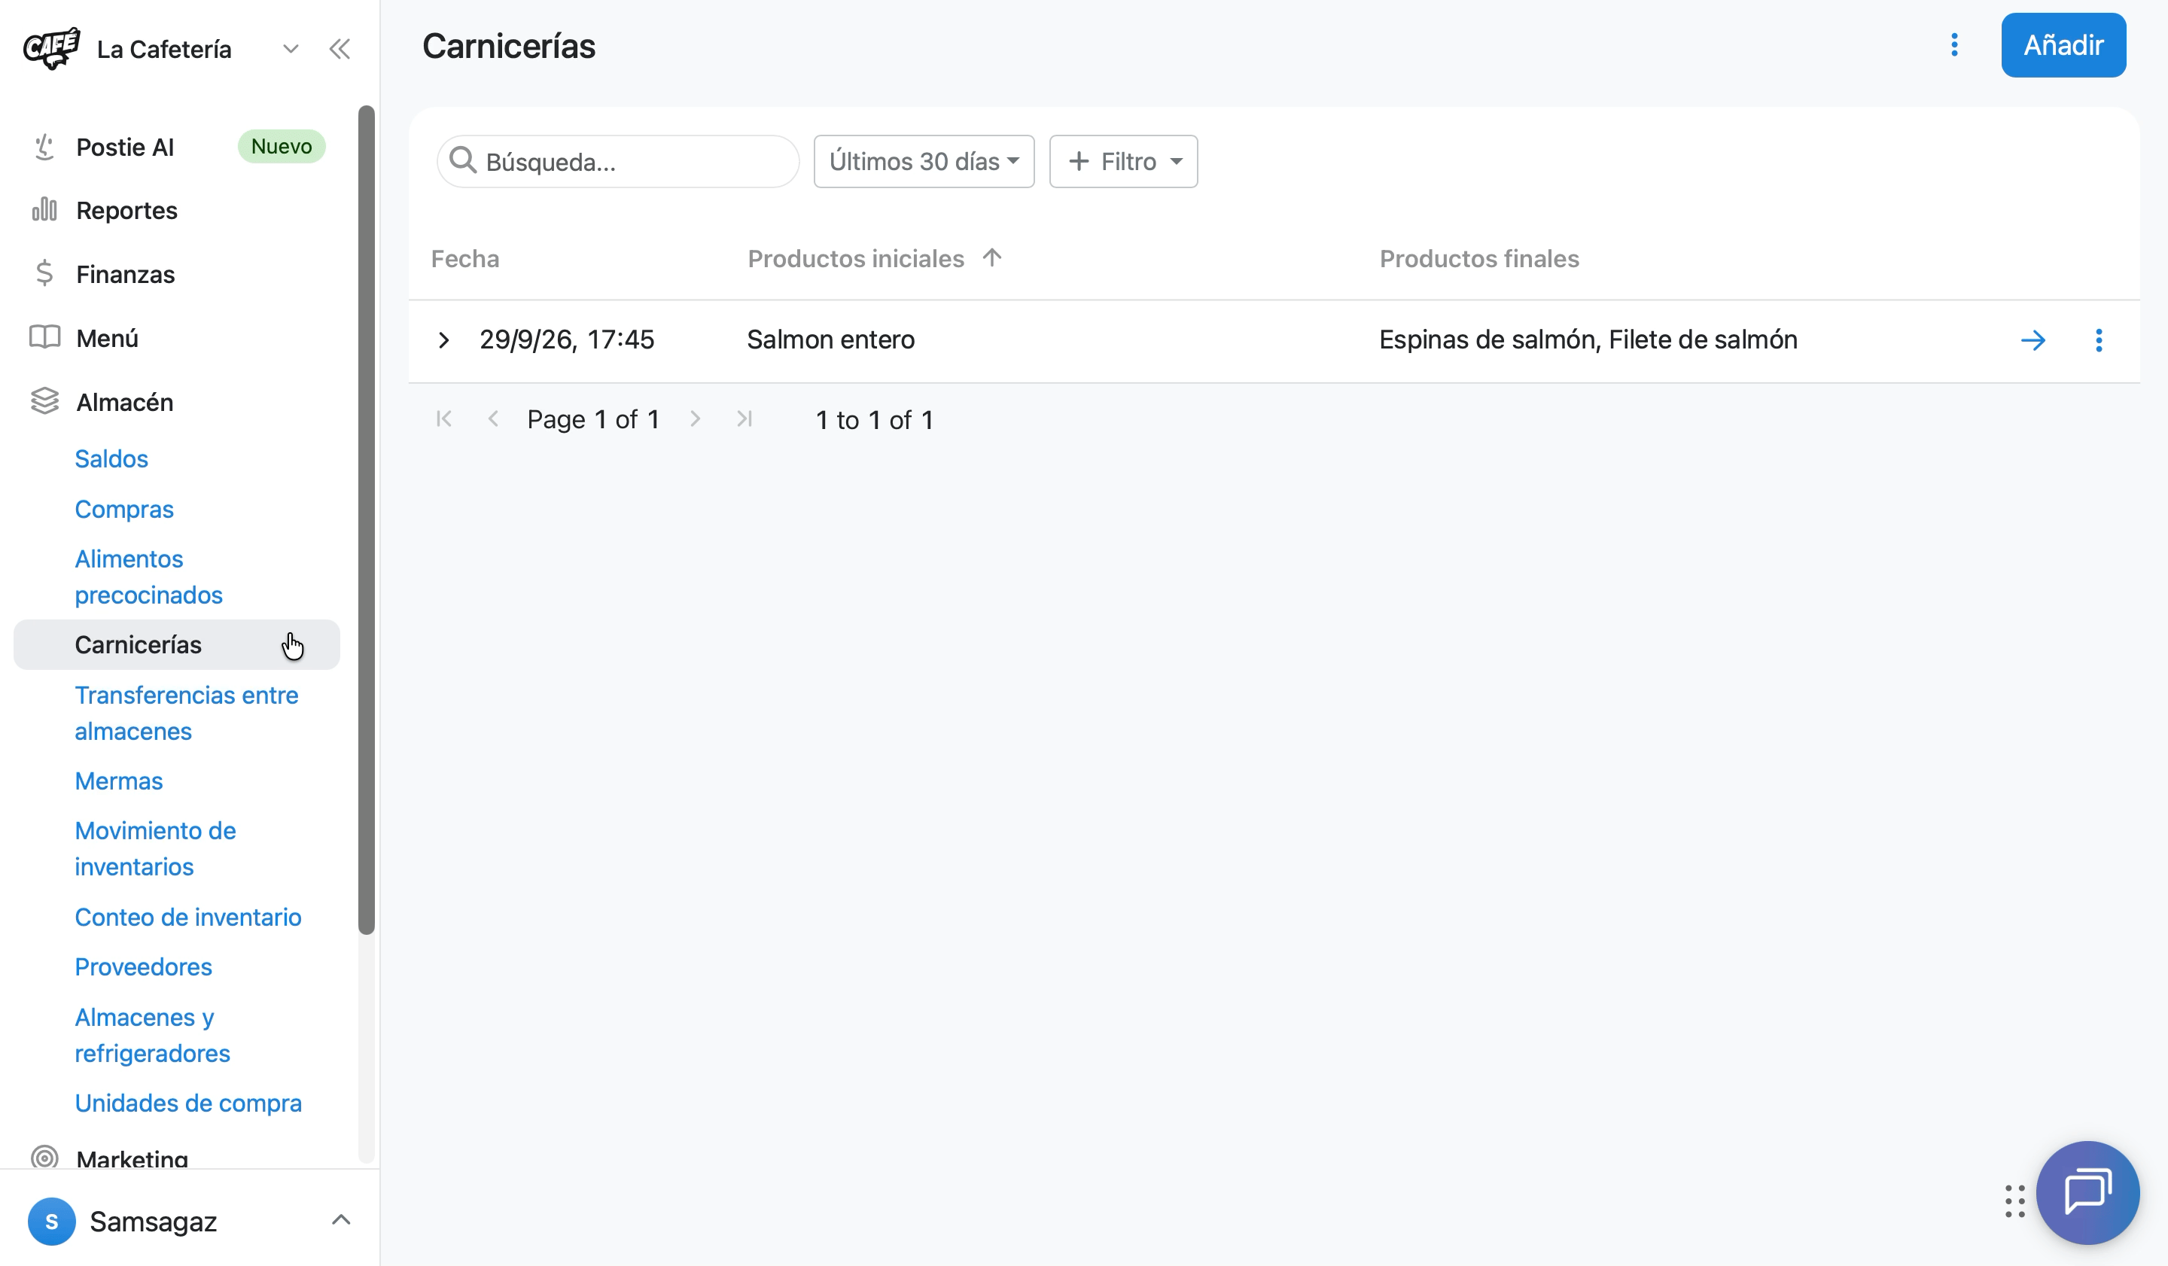This screenshot has height=1266, width=2168.
Task: Go to Proveedores page
Action: [x=143, y=966]
